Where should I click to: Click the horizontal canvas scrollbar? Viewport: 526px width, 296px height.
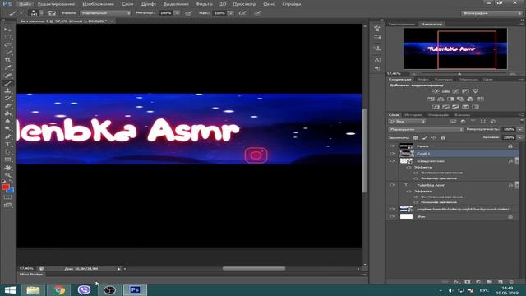[254, 269]
